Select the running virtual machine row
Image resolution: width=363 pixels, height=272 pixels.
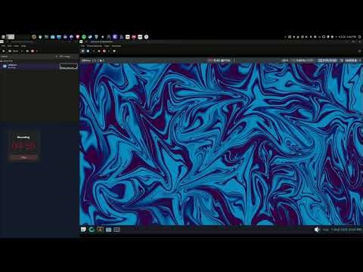(39, 66)
